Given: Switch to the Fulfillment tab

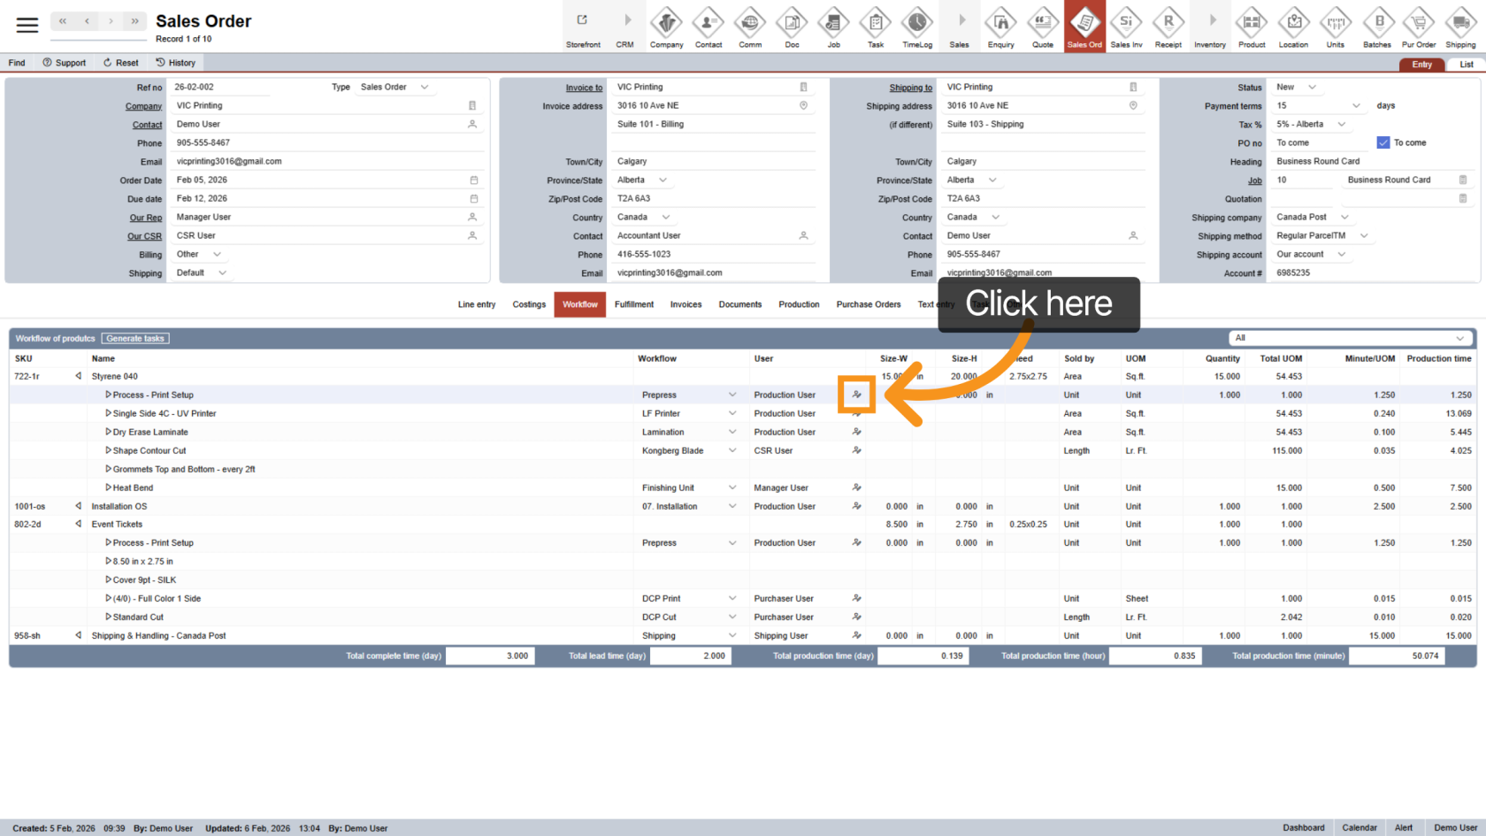Looking at the screenshot, I should (x=633, y=304).
